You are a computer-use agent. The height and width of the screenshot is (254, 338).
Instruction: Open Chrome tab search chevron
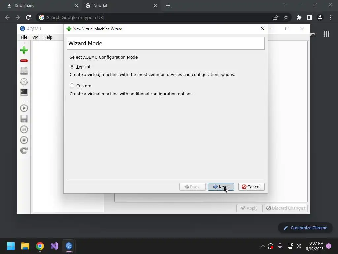(x=285, y=5)
